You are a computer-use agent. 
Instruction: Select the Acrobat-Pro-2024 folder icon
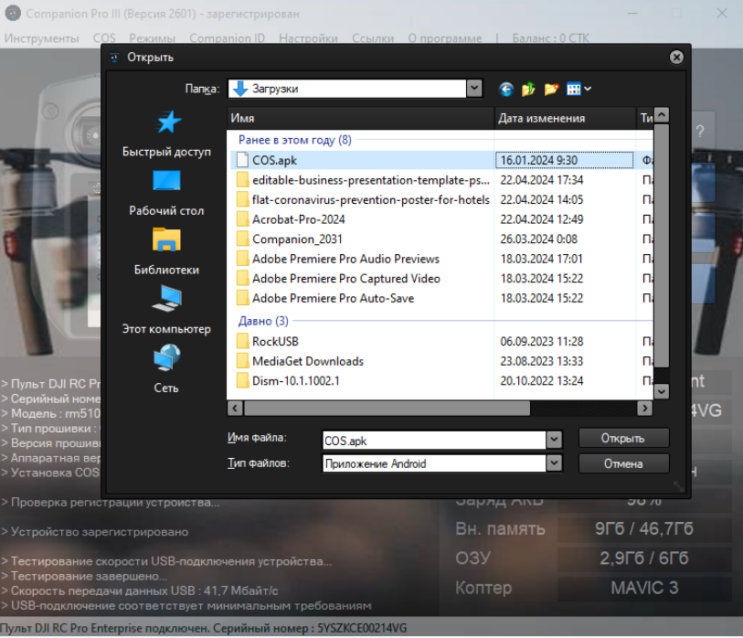242,219
